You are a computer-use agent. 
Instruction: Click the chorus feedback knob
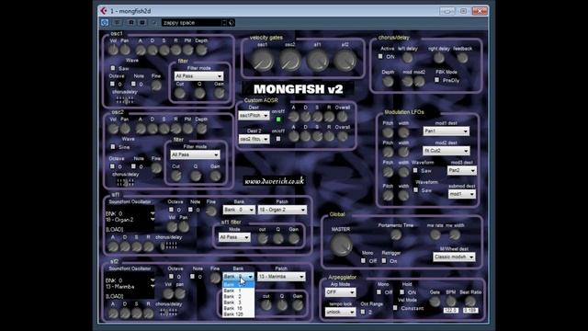pyautogui.click(x=462, y=57)
